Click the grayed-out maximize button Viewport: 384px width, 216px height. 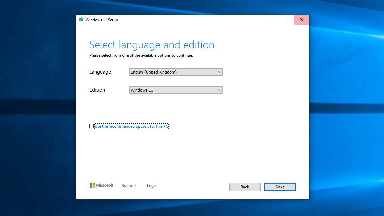point(286,20)
